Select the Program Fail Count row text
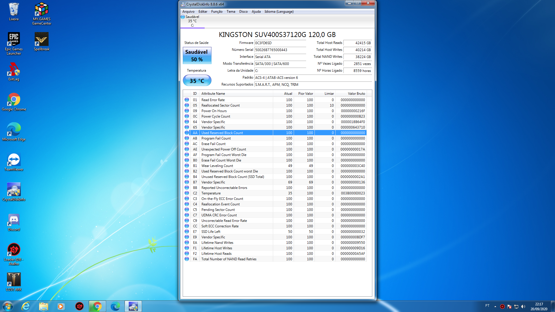The width and height of the screenshot is (555, 312). (x=216, y=138)
